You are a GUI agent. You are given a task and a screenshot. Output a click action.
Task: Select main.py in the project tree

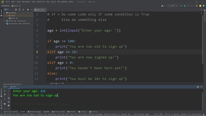(x=13, y=18)
